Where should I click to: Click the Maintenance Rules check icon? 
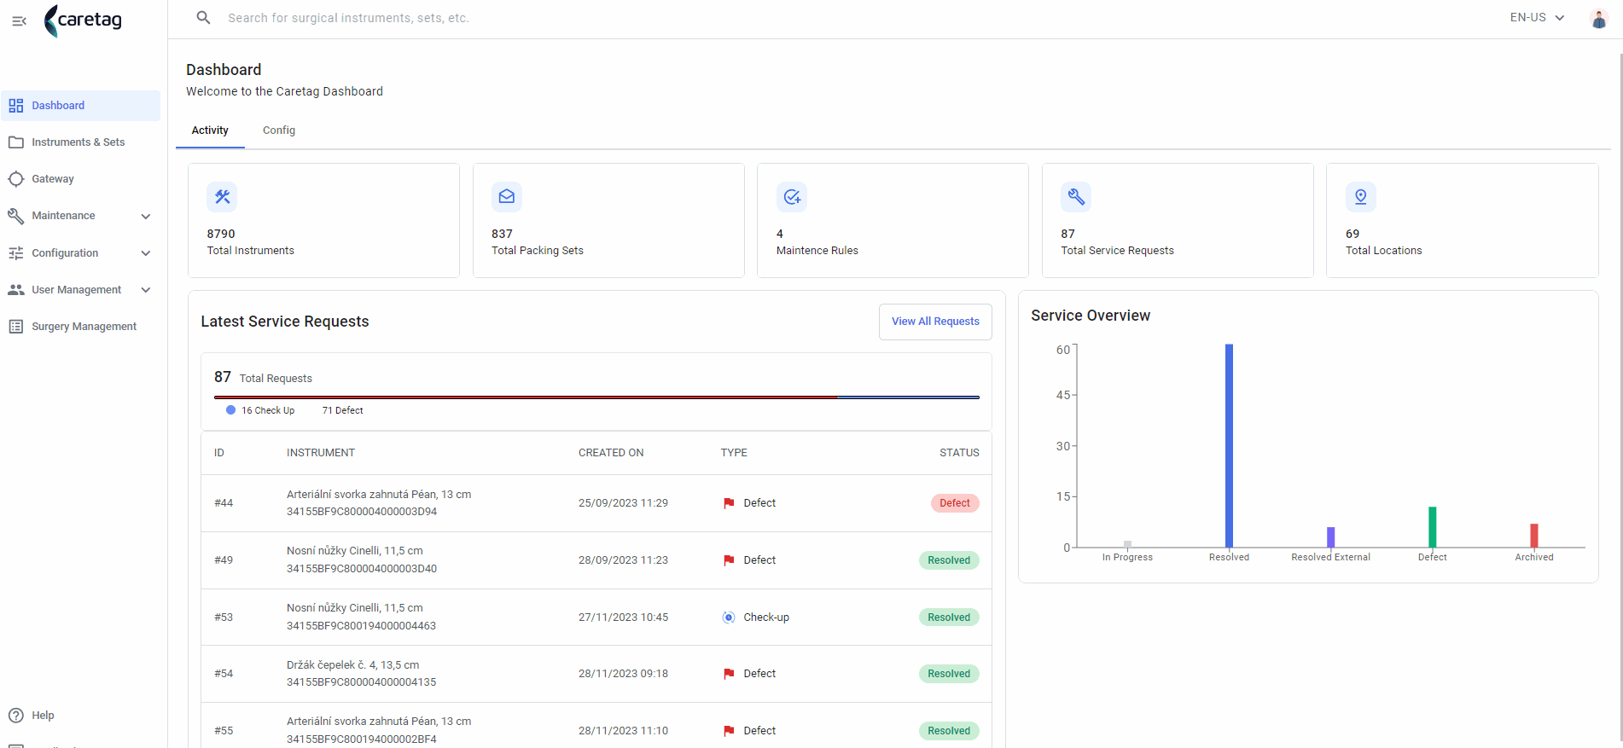(x=792, y=197)
